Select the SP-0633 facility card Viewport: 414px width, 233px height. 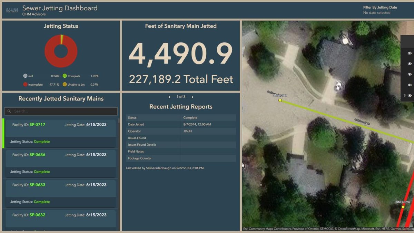click(61, 193)
